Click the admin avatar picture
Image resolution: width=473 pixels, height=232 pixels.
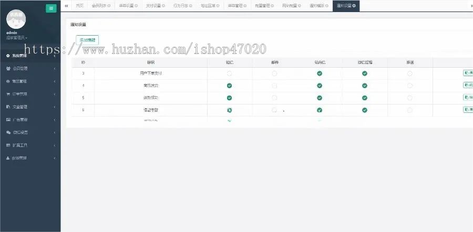(x=16, y=19)
